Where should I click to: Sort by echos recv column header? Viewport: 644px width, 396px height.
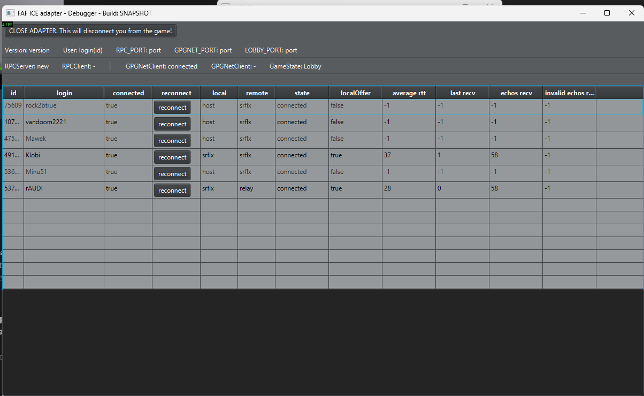516,93
